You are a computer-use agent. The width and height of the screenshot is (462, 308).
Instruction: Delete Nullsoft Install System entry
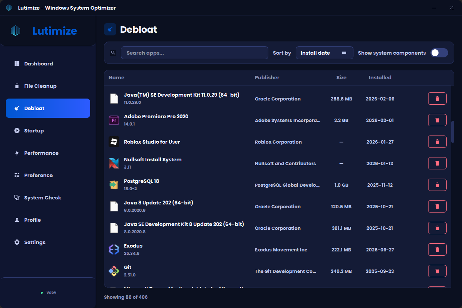pyautogui.click(x=437, y=163)
